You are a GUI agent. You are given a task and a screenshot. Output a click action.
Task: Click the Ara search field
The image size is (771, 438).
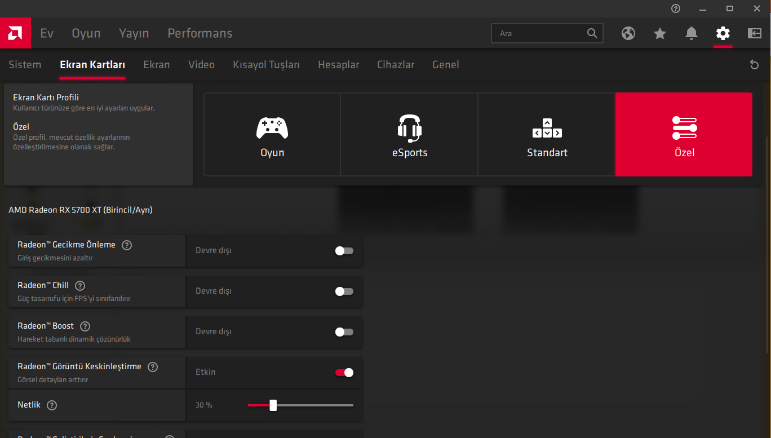[547, 33]
